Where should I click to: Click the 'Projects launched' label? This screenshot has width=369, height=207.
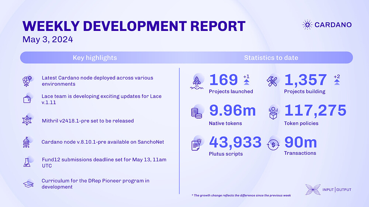231,91
